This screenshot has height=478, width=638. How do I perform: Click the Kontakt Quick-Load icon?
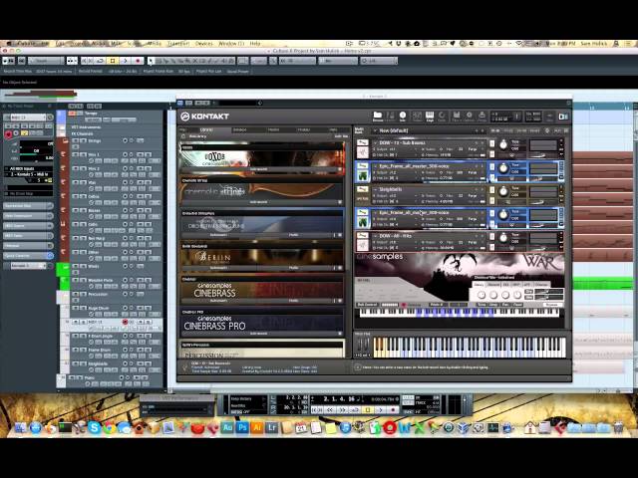click(442, 116)
